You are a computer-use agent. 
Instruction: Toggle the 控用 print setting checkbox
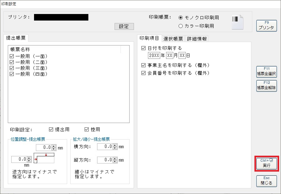pos(87,130)
